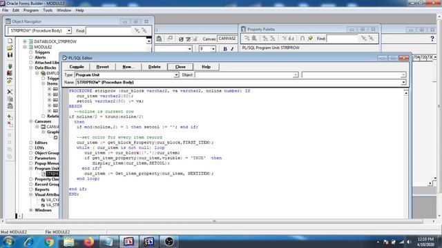
Task: Open the STRIPROW navigator dropdown arrow
Action: [x=69, y=30]
